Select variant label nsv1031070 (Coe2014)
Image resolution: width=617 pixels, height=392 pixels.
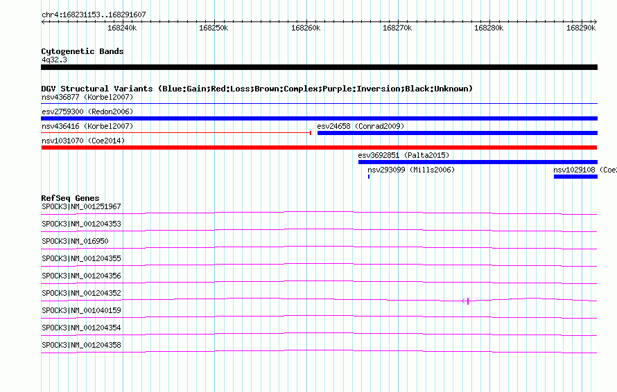pos(83,141)
